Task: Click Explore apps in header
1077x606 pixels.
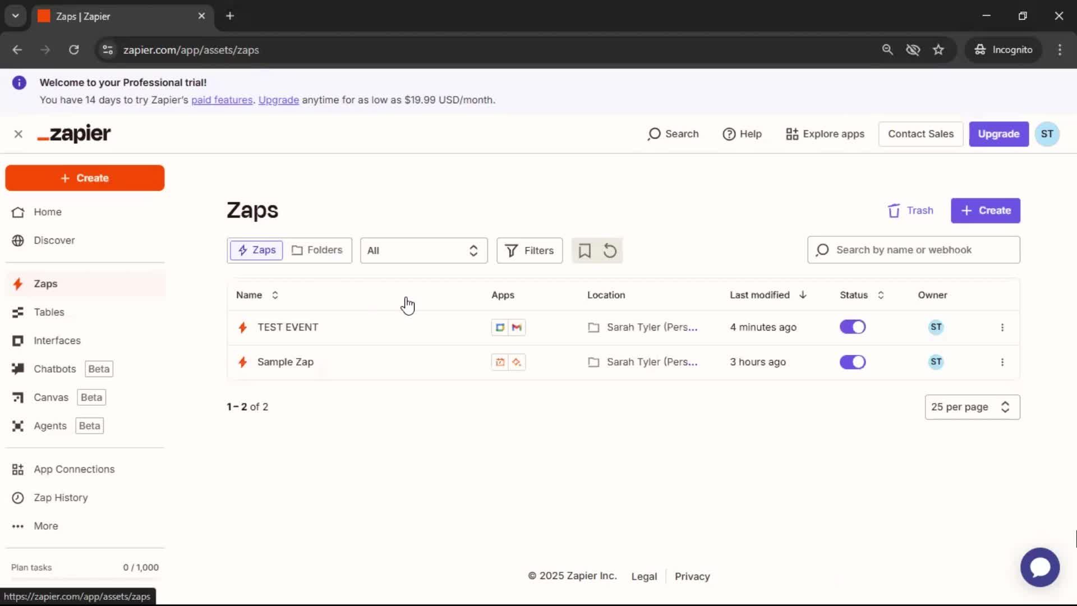Action: click(x=825, y=134)
